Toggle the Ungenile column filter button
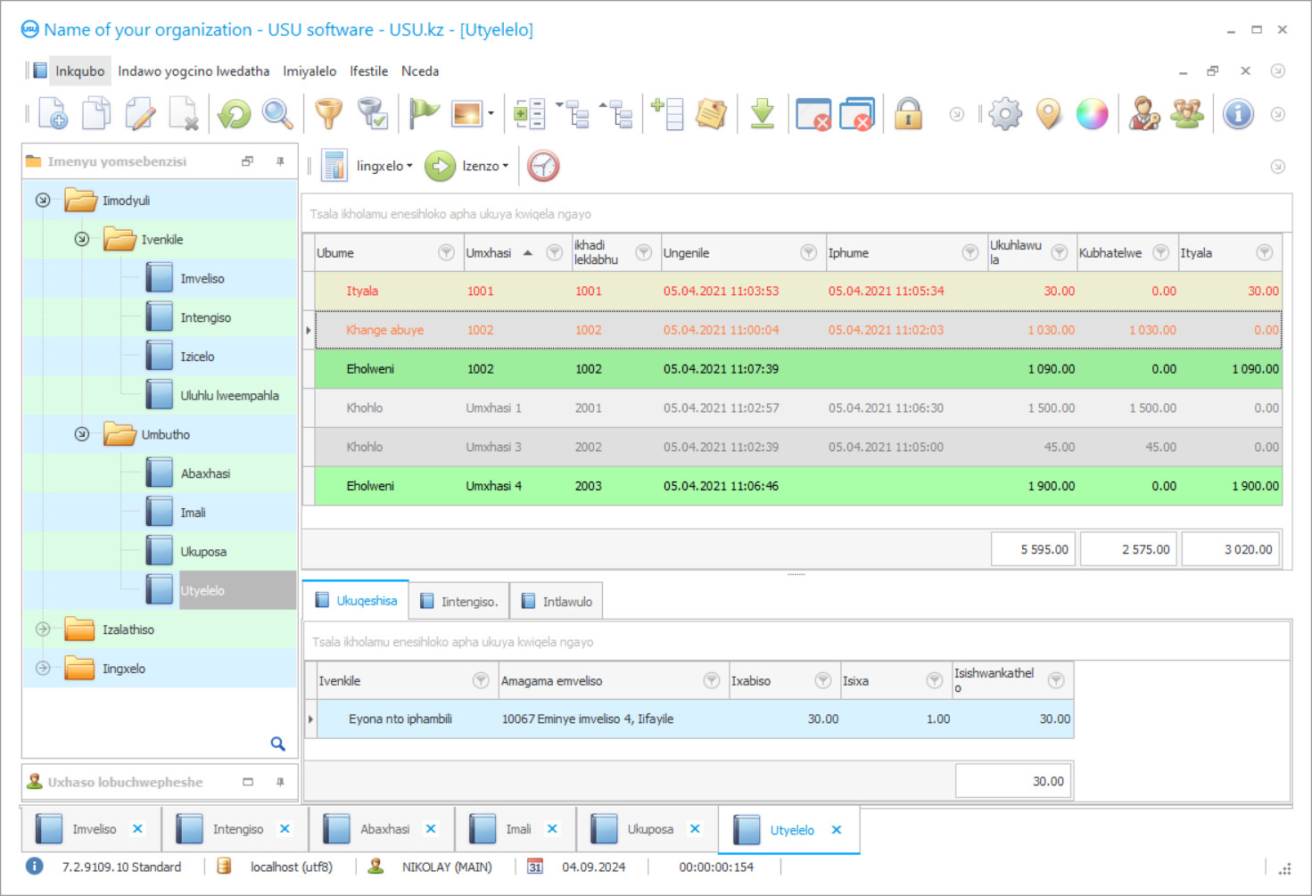 tap(808, 253)
